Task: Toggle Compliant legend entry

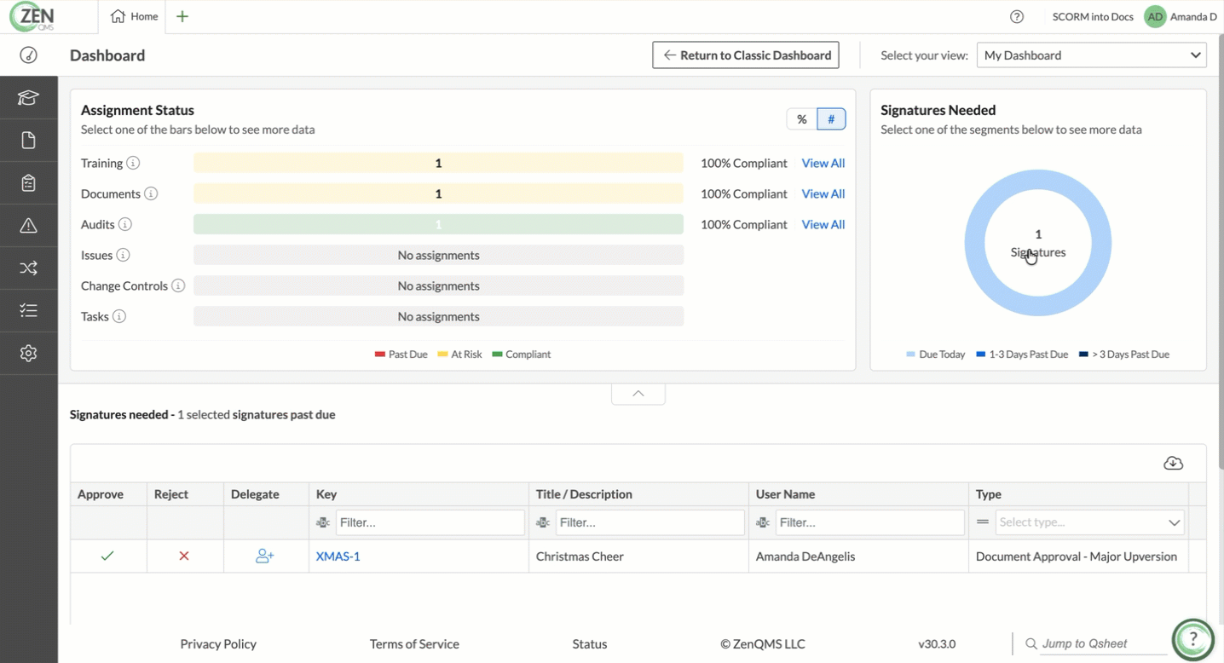Action: [521, 355]
